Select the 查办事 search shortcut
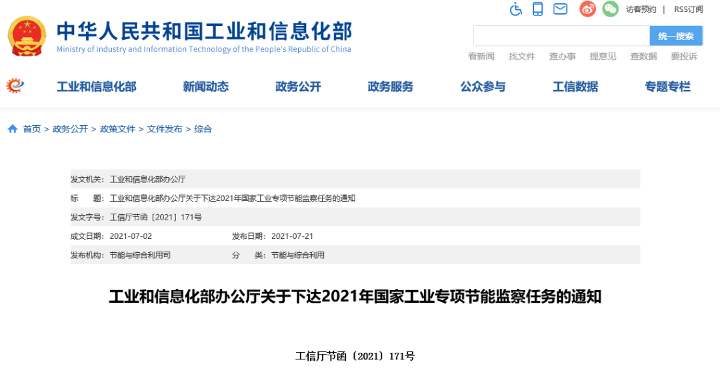The image size is (720, 378). point(563,57)
